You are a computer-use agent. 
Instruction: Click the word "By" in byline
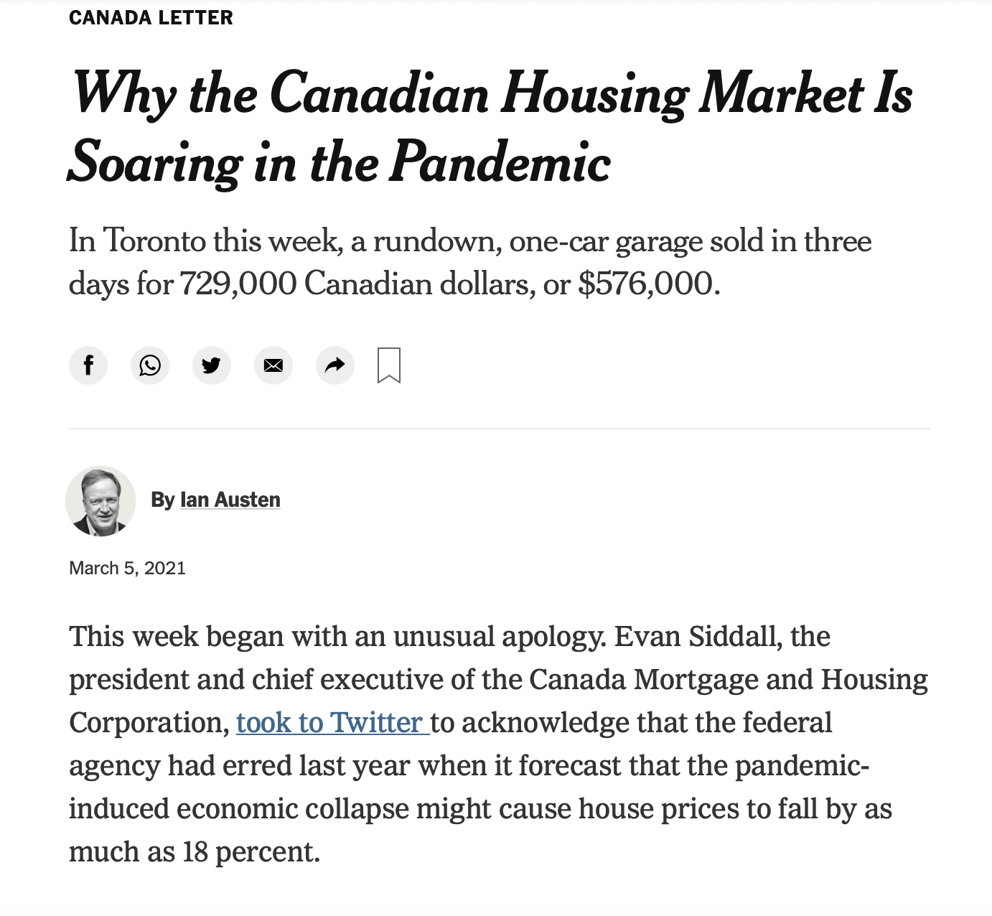[x=163, y=500]
